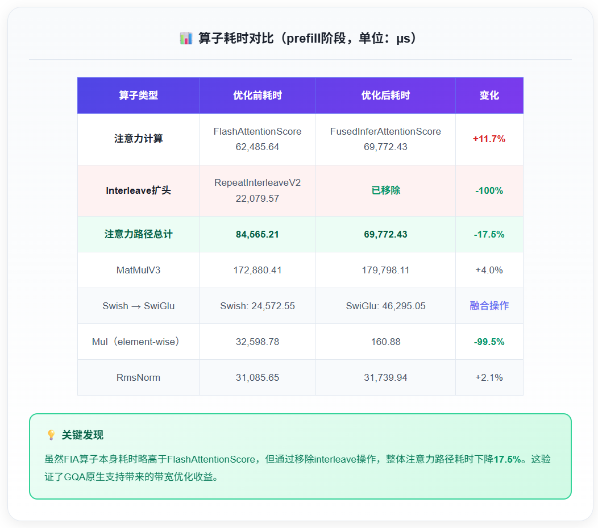Click the 算子耗时对比 page title
The height and width of the screenshot is (528, 598).
308,38
